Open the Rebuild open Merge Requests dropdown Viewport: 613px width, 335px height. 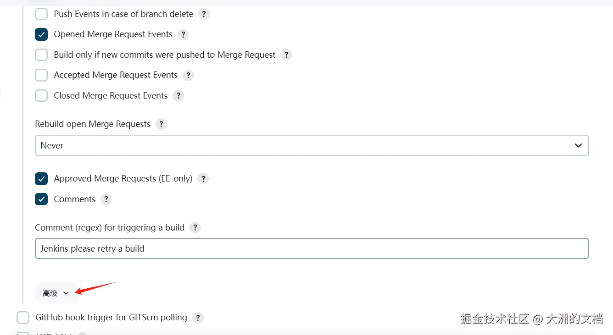[312, 145]
